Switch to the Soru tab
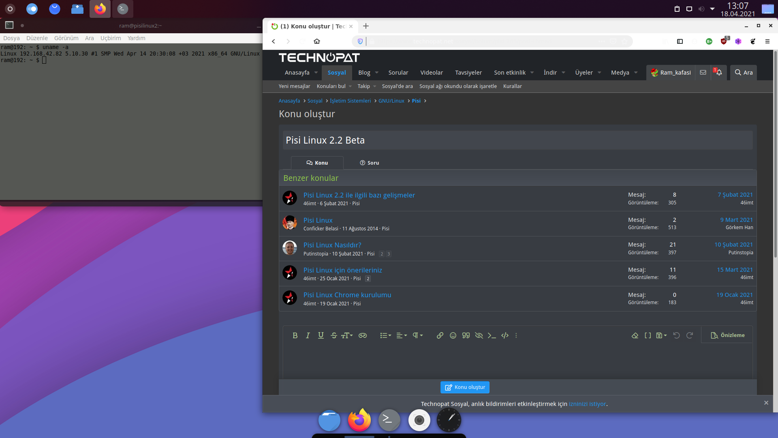The height and width of the screenshot is (438, 778). [x=369, y=163]
